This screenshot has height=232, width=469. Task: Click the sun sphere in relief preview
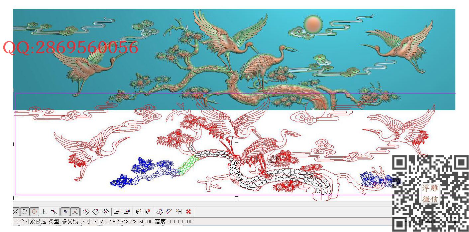click(x=313, y=25)
